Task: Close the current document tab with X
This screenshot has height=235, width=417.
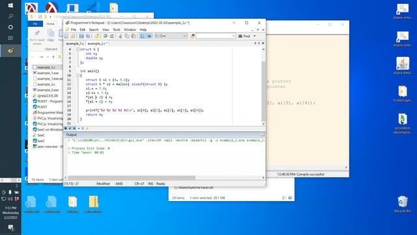Action: coord(263,43)
